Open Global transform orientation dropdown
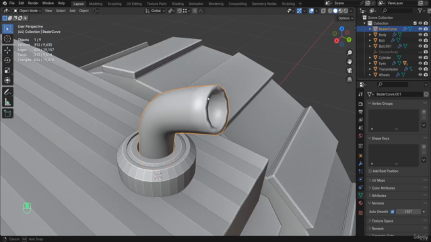Screen dimensions: 431x242 [x=156, y=11]
